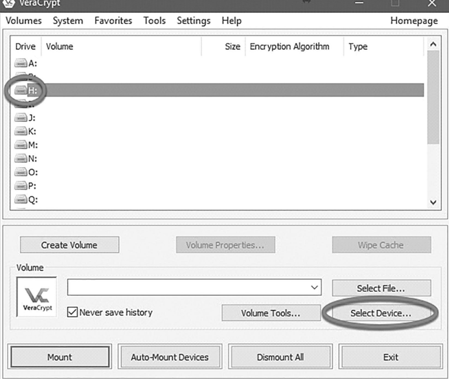Click the Create Volume button
The height and width of the screenshot is (379, 449).
[x=70, y=245]
